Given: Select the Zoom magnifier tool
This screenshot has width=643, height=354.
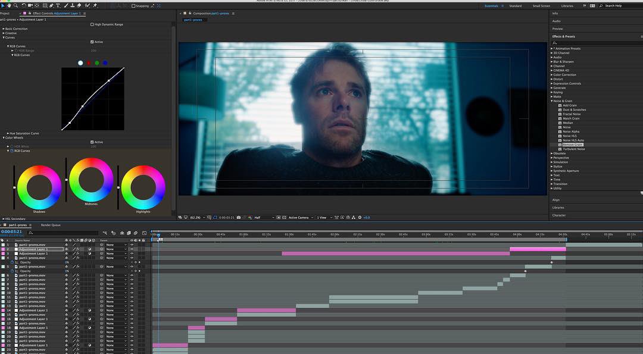Looking at the screenshot, I should tap(15, 5).
